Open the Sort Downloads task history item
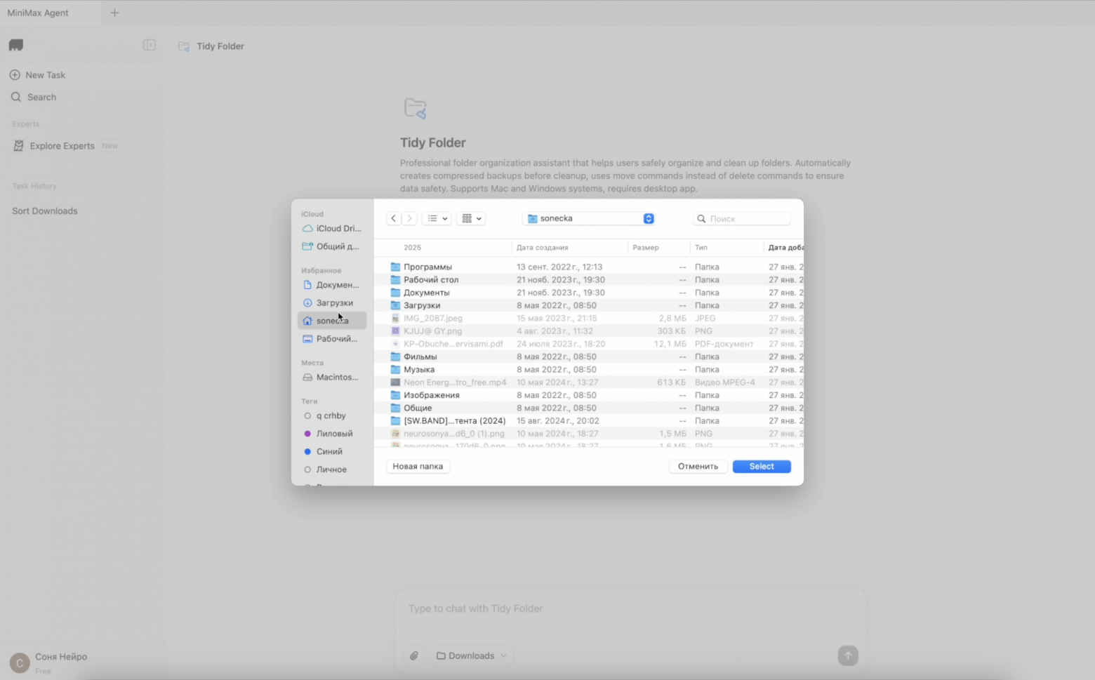 click(83, 211)
